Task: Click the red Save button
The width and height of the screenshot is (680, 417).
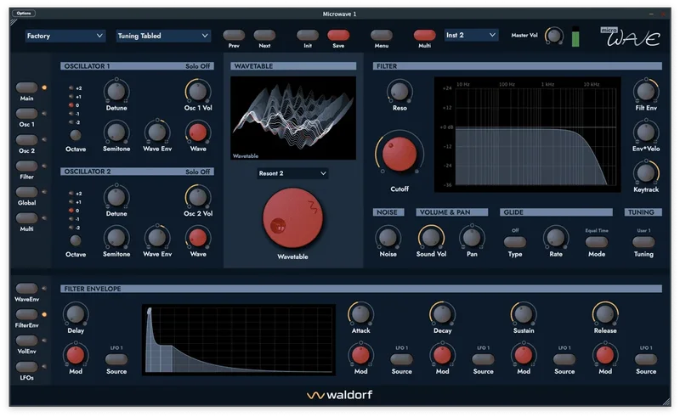Action: pos(338,35)
